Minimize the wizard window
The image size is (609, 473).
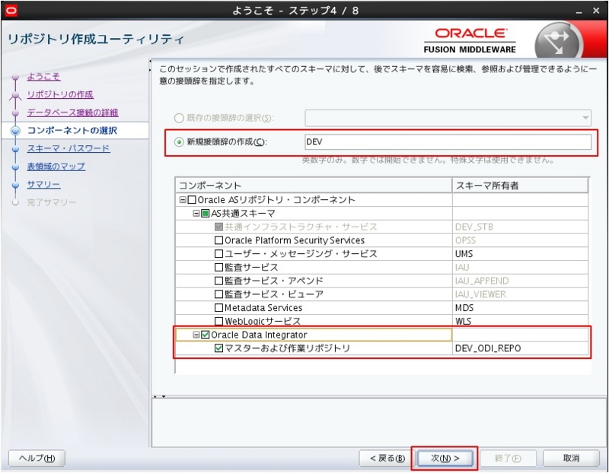(x=579, y=11)
